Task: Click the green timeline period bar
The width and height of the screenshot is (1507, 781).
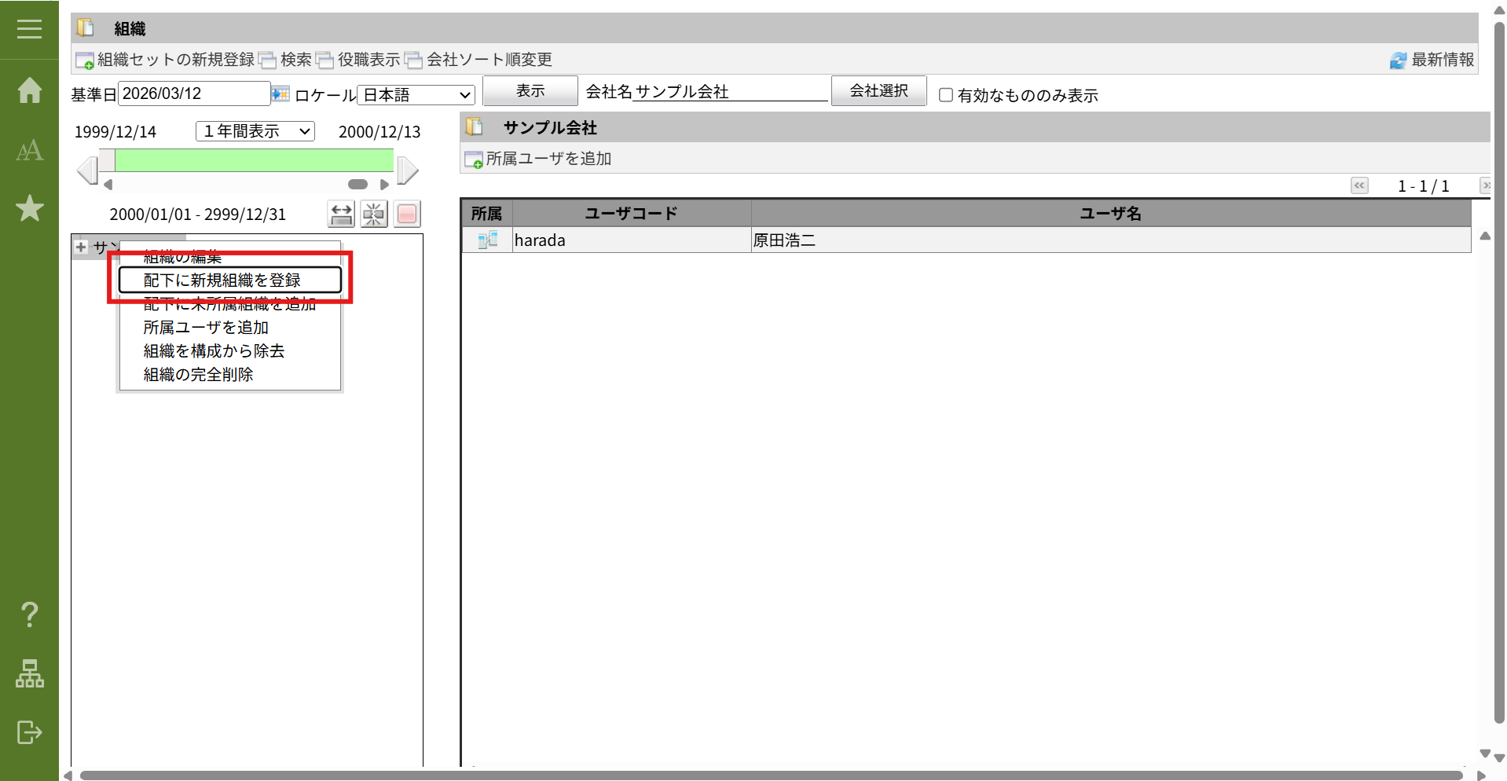Action: [254, 160]
